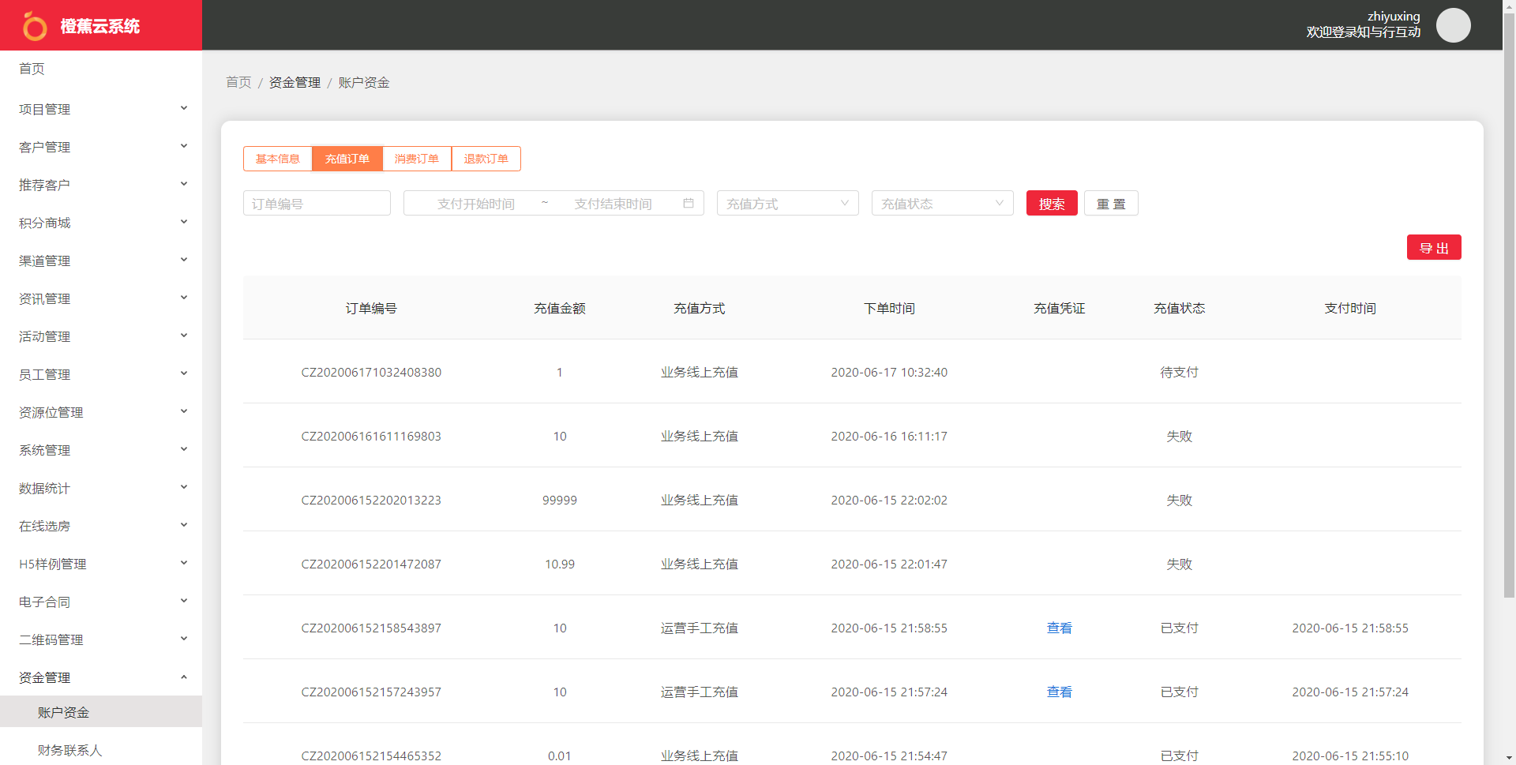
Task: Select order number CZ202006171032408380
Action: 371,372
